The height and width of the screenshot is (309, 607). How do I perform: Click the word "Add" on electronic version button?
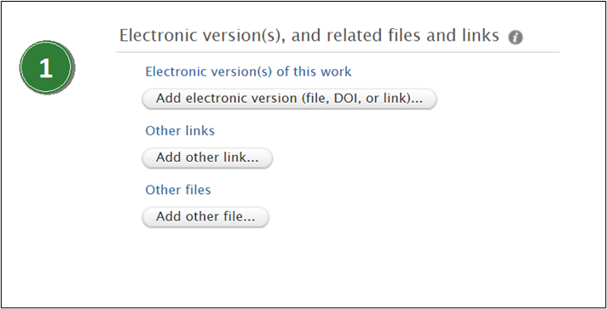[169, 98]
